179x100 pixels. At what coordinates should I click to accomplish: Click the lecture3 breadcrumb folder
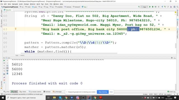click(x=76, y=7)
